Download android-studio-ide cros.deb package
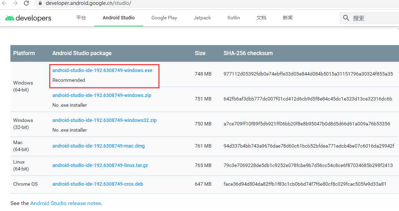 click(98, 184)
